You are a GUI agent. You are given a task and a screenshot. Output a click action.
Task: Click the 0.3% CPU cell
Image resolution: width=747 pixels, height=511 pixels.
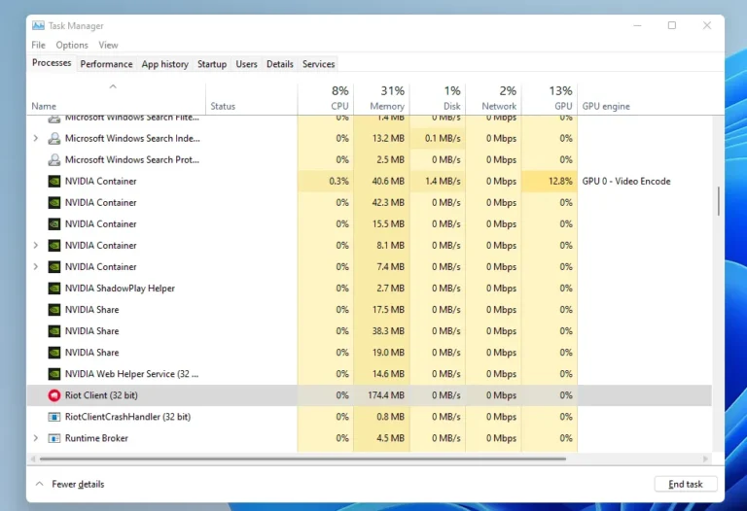pyautogui.click(x=326, y=182)
